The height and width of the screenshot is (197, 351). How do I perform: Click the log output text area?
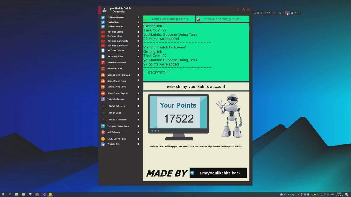pos(196,52)
